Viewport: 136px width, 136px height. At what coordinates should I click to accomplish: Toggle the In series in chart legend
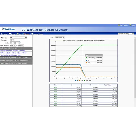(77, 80)
